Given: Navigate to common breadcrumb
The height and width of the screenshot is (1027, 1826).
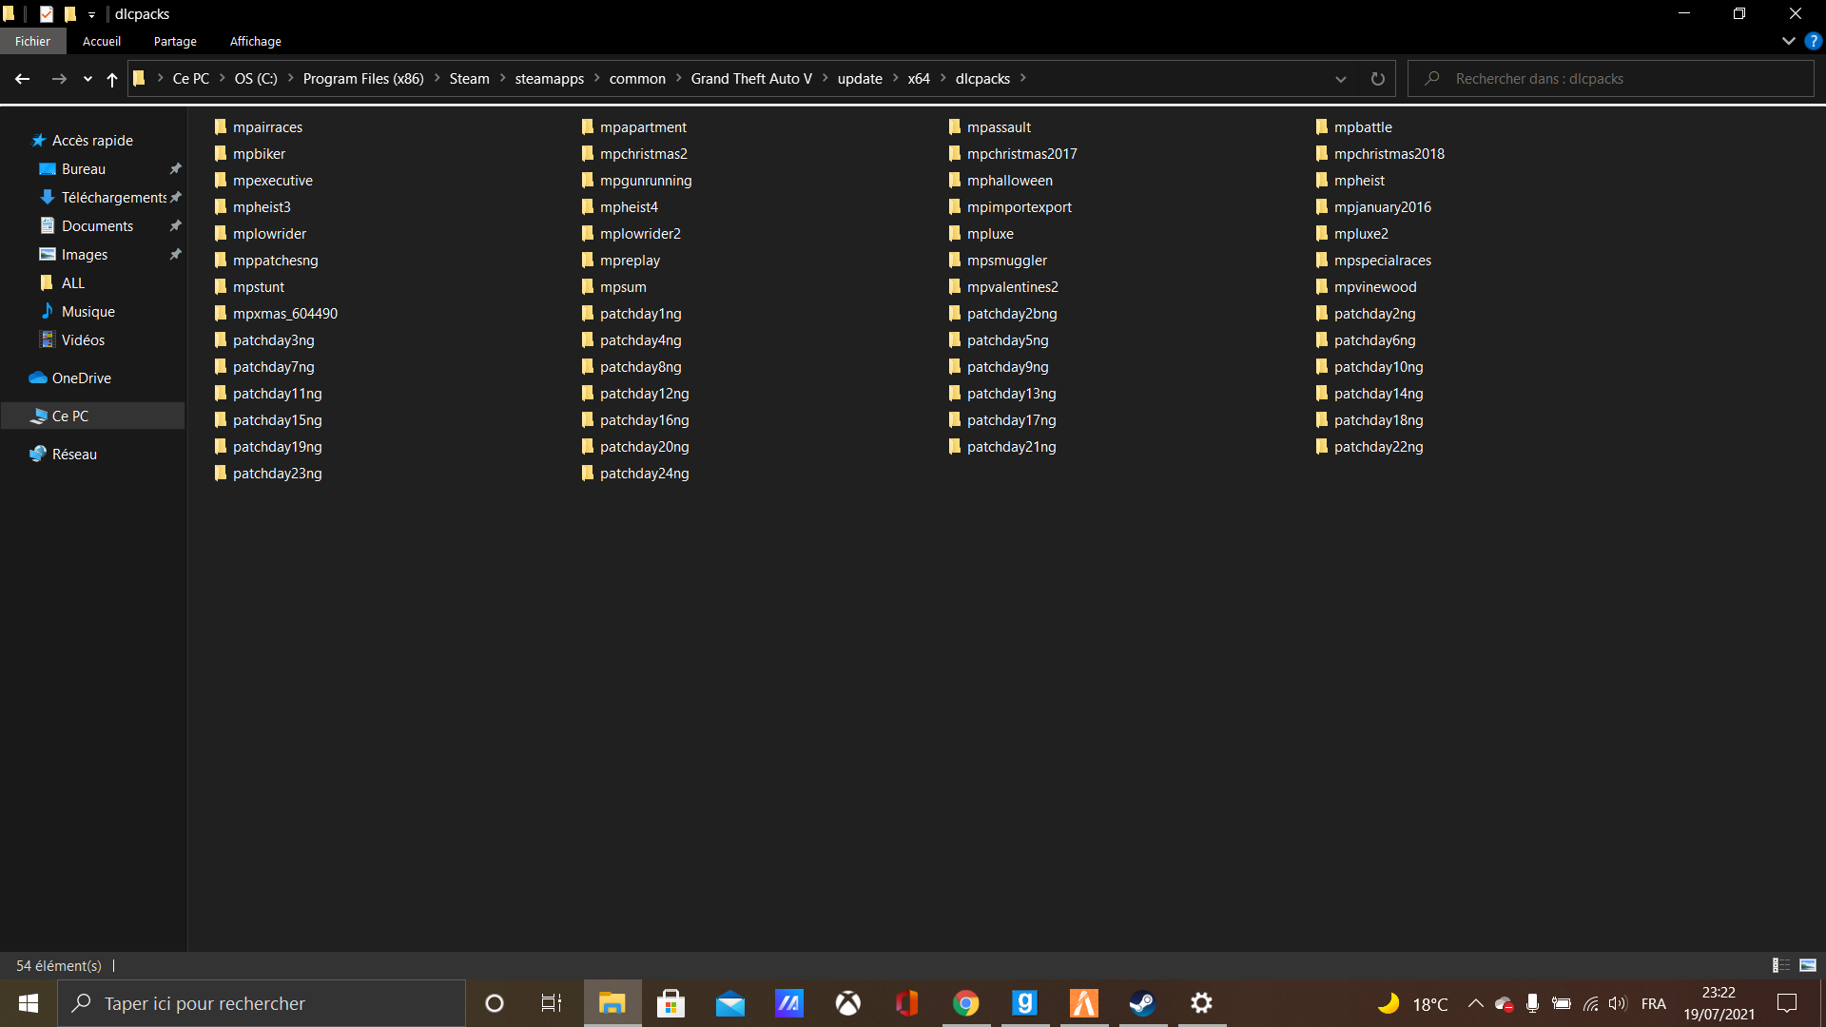Looking at the screenshot, I should coord(637,79).
